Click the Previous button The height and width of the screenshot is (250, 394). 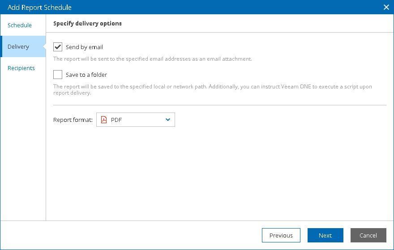pos(281,235)
